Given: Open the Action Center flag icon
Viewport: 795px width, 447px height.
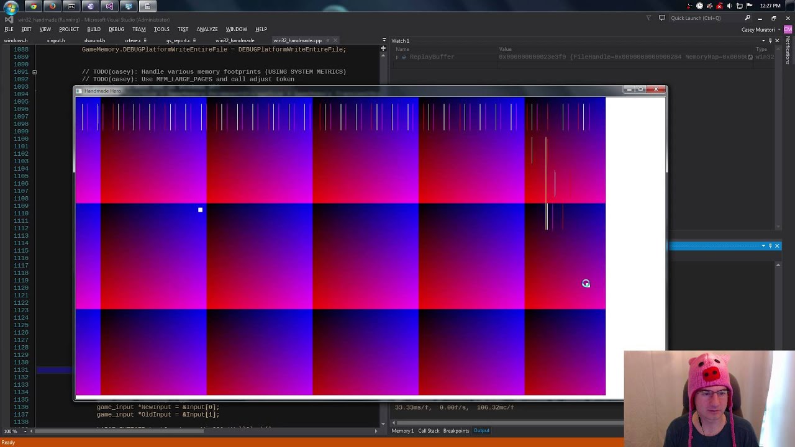Looking at the screenshot, I should click(750, 6).
